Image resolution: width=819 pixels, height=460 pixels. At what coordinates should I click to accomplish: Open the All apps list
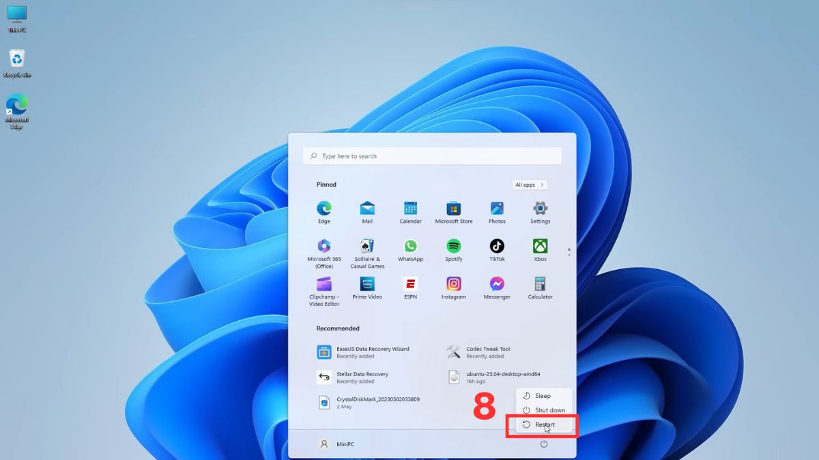530,184
